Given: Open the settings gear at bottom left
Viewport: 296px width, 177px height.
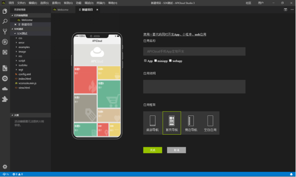Looking at the screenshot, I should [x=5, y=166].
